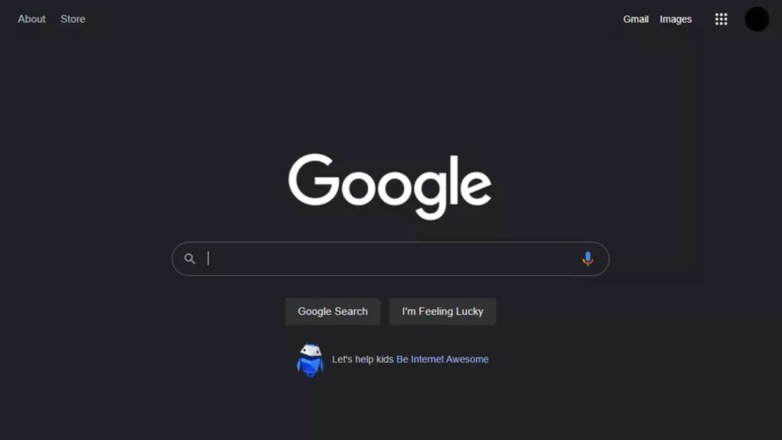Click the lowercase e in Google logo
This screenshot has height=440, width=782.
475,187
